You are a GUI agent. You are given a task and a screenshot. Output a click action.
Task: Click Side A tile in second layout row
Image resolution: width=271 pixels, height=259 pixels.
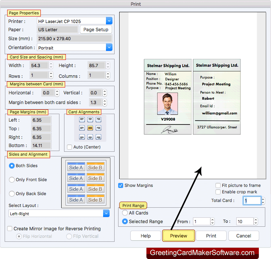(x=76, y=178)
